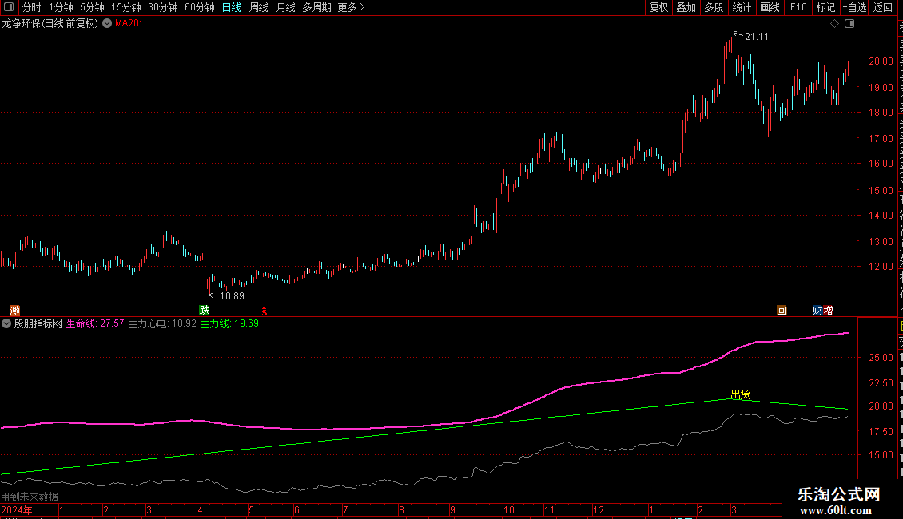
Task: Expand the 更多 periods menu
Action: click(352, 7)
